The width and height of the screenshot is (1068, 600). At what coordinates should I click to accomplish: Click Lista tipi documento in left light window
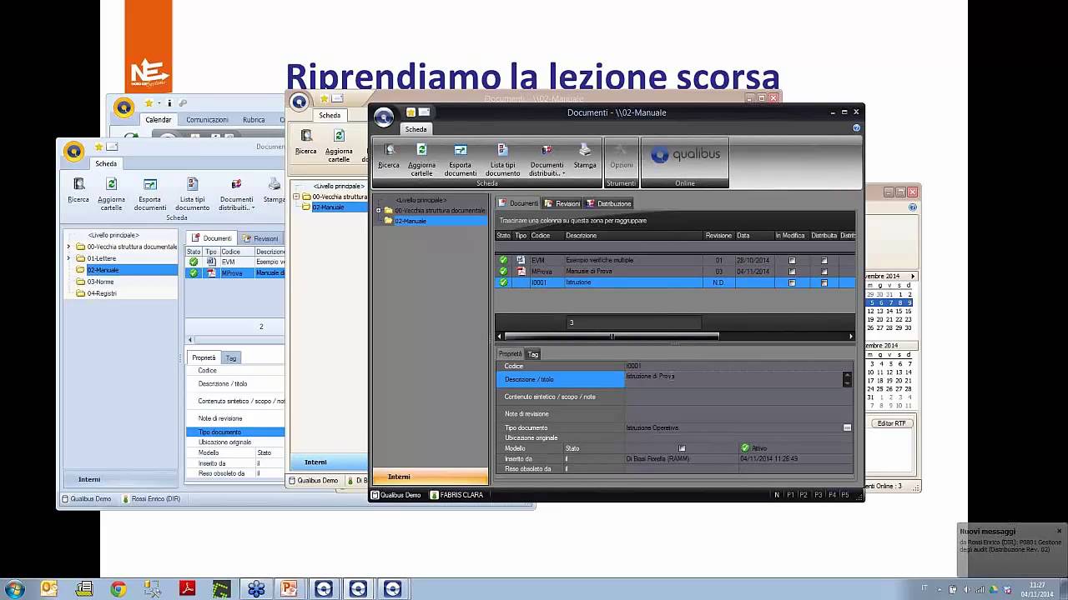pos(192,192)
